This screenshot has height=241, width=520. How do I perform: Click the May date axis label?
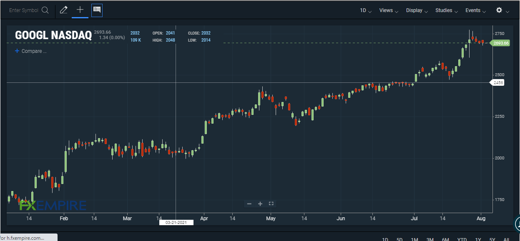coord(271,218)
